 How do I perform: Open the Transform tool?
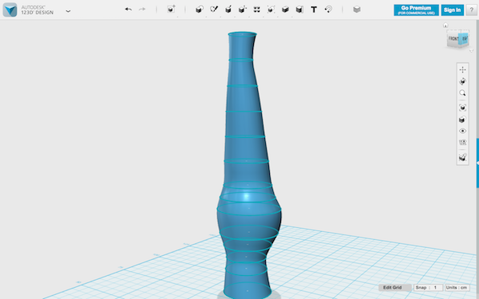(172, 9)
